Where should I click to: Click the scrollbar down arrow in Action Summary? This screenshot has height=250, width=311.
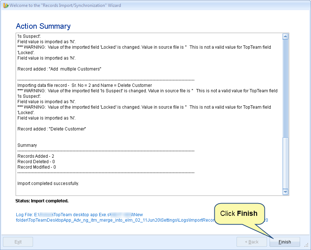pyautogui.click(x=286, y=192)
